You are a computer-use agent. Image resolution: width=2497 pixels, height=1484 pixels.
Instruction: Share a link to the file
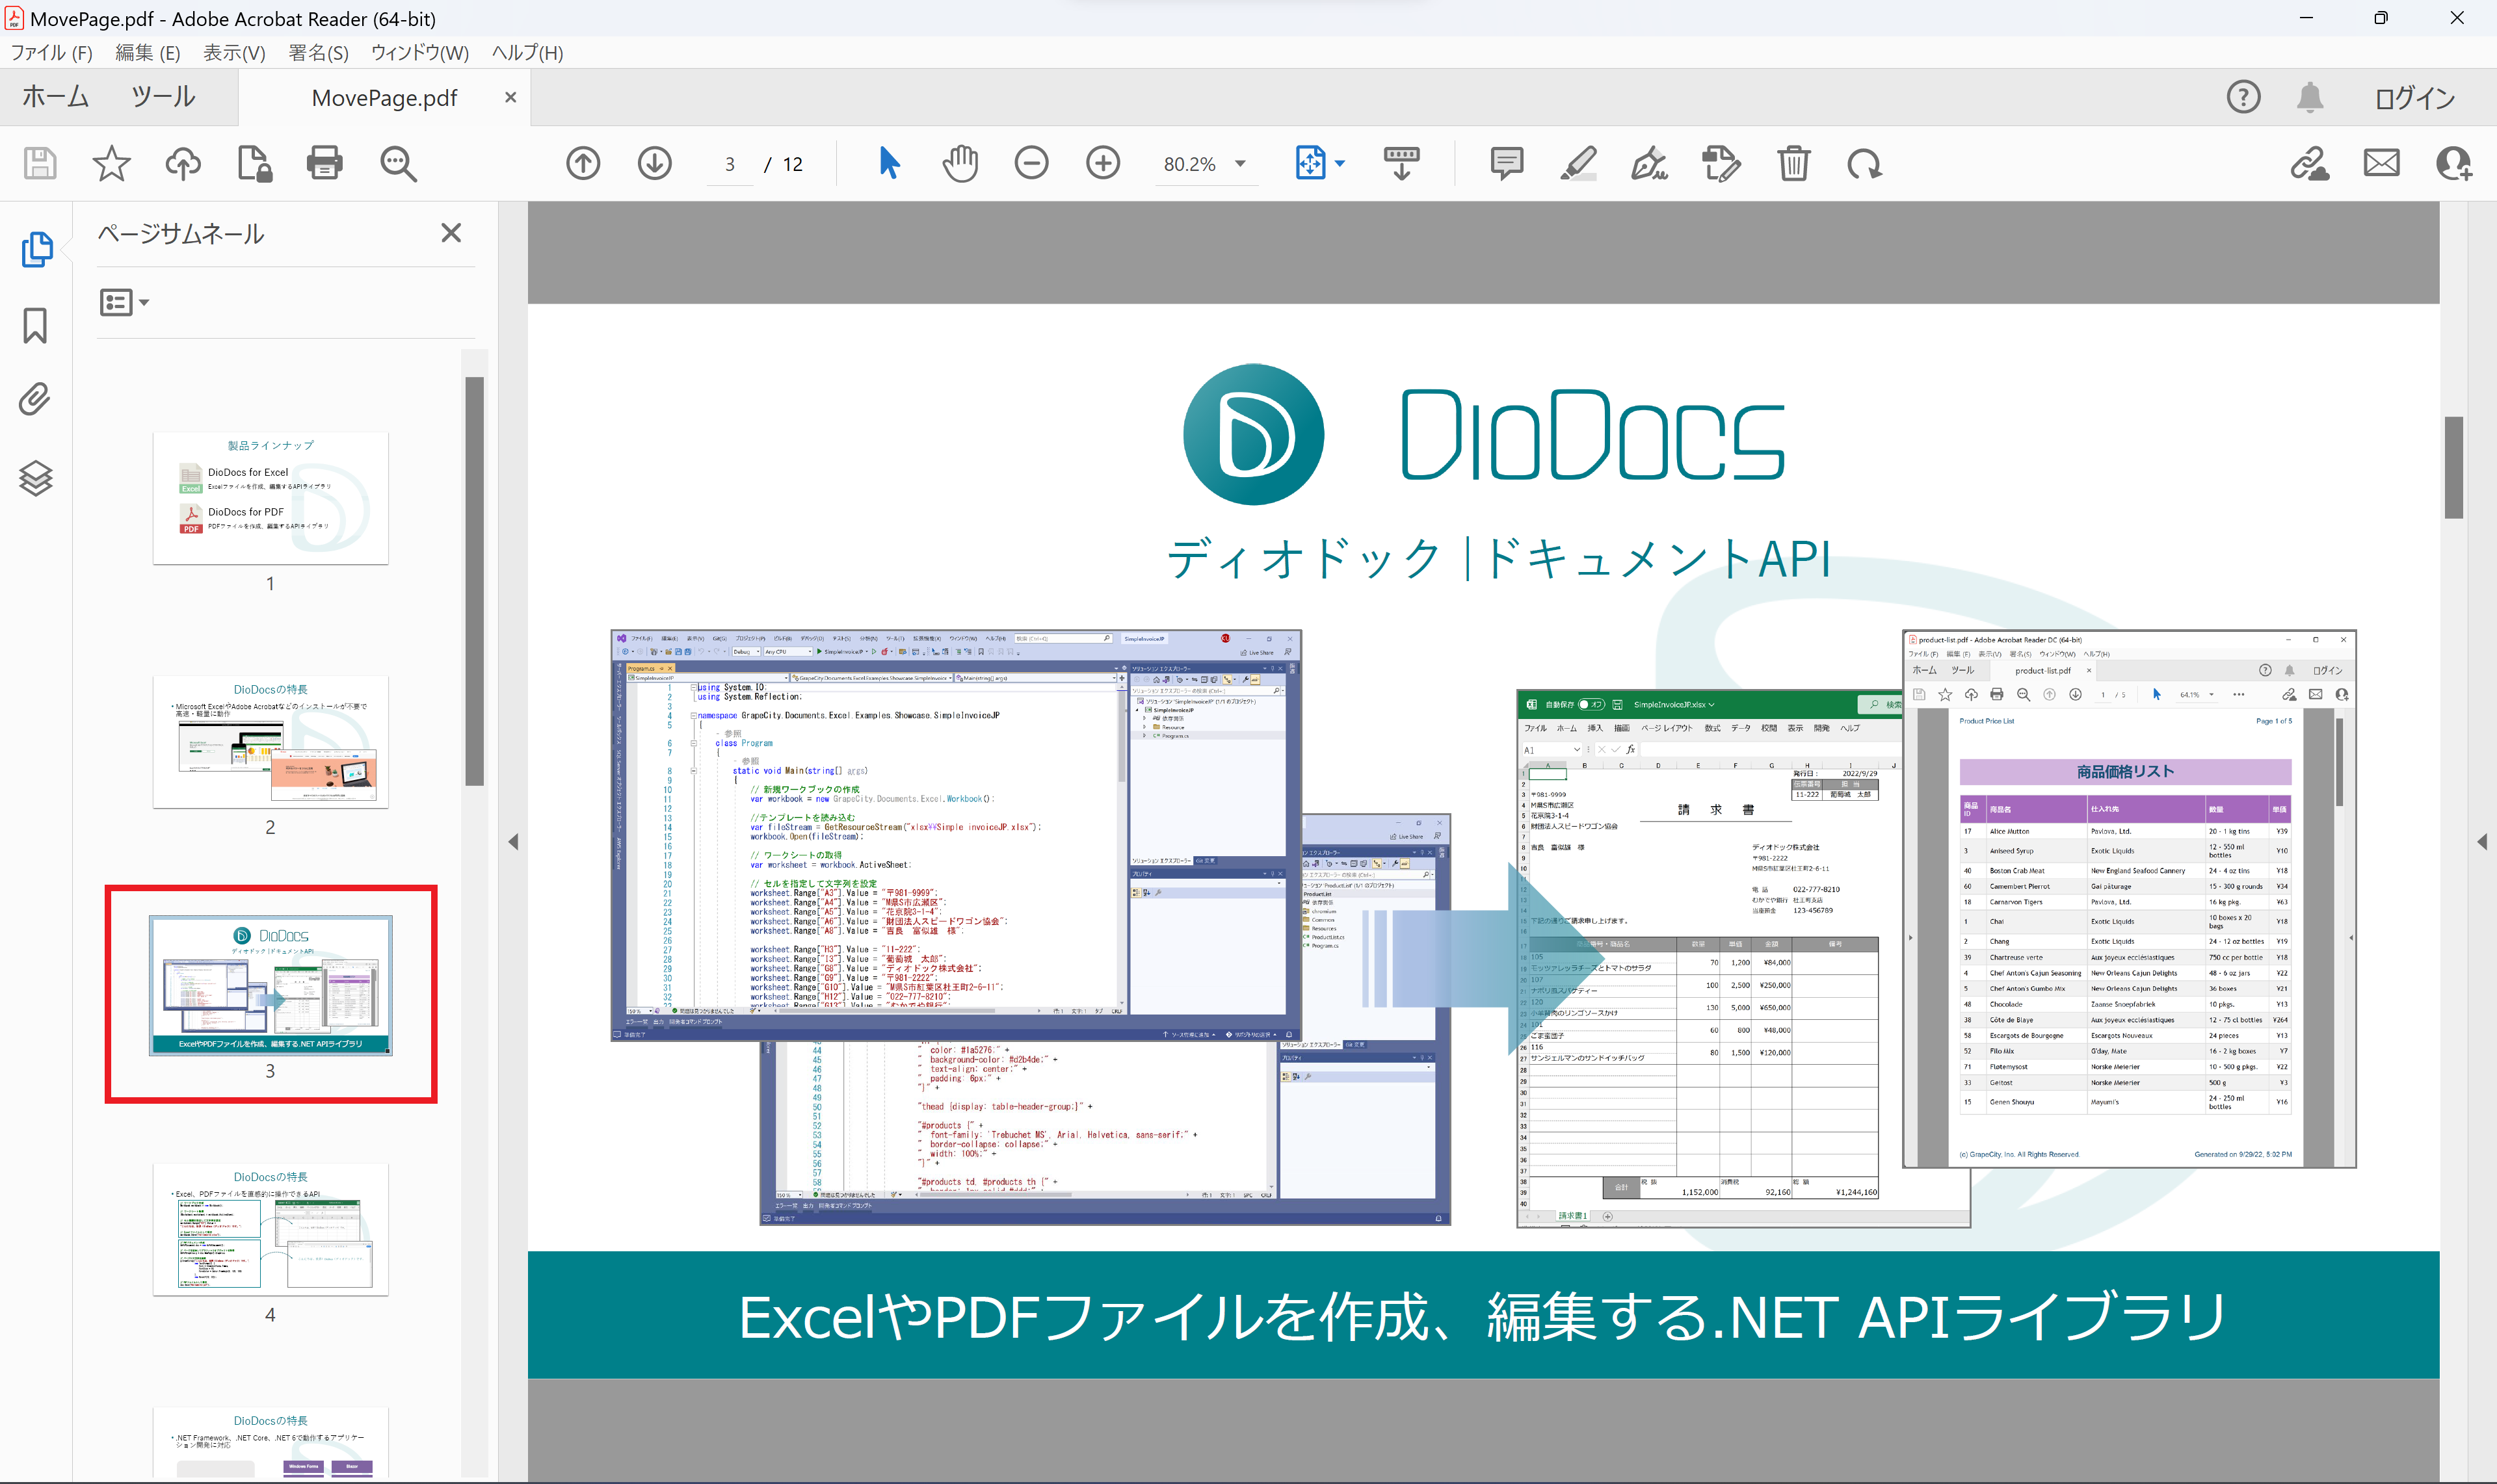tap(2310, 163)
